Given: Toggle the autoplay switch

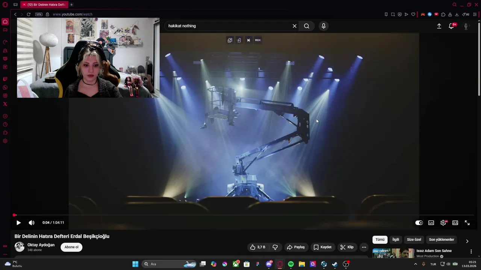Looking at the screenshot, I should [x=419, y=223].
